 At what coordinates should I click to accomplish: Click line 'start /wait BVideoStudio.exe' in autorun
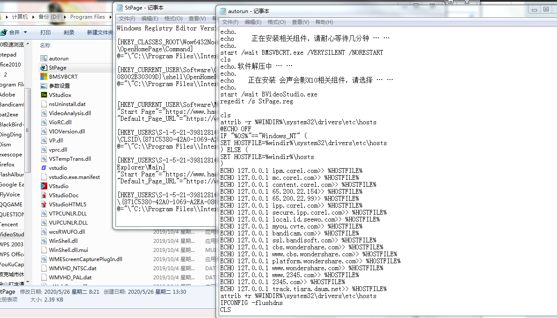pos(269,94)
